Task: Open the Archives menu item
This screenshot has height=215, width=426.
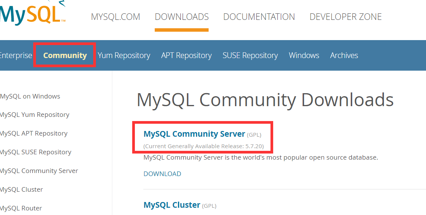Action: (344, 55)
